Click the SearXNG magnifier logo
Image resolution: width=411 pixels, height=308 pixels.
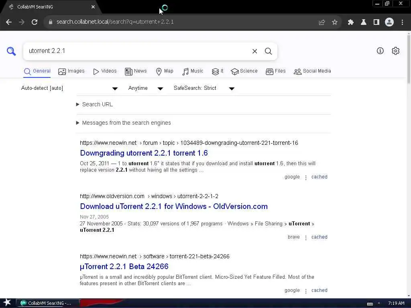click(x=11, y=51)
